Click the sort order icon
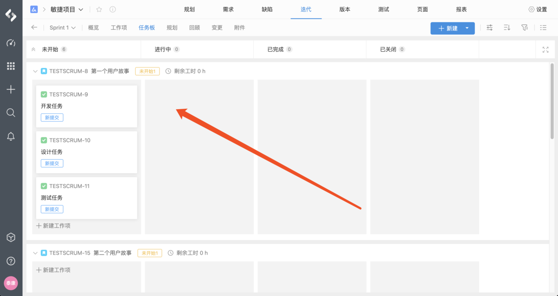558x296 pixels. [x=507, y=28]
